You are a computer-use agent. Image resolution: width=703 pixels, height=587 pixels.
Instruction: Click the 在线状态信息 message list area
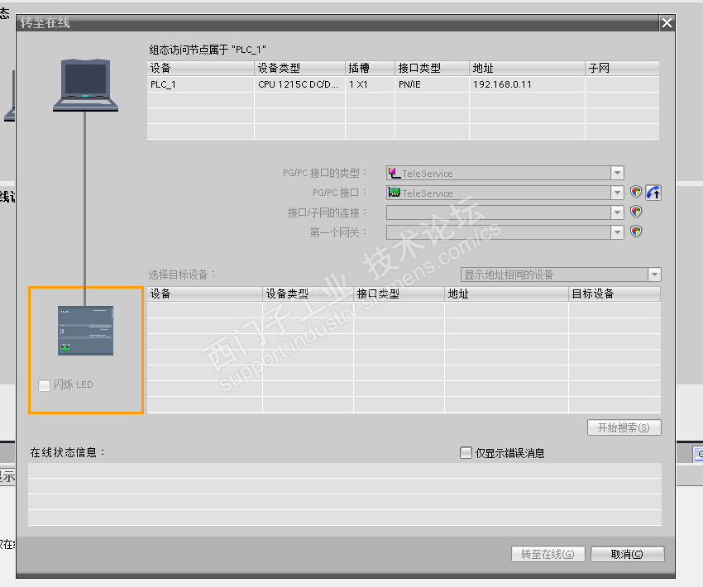[344, 494]
